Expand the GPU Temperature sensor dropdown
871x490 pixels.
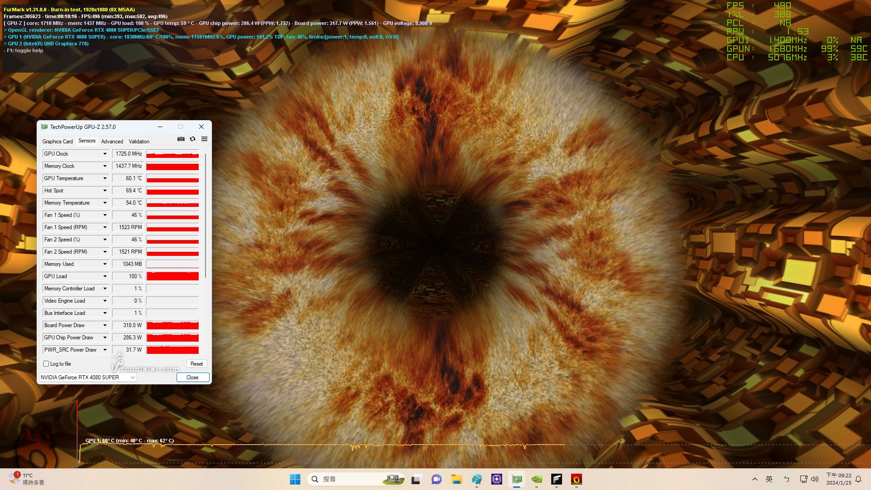click(105, 178)
